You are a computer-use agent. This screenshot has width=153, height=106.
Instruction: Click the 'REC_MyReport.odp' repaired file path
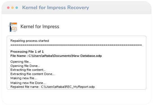68,87
